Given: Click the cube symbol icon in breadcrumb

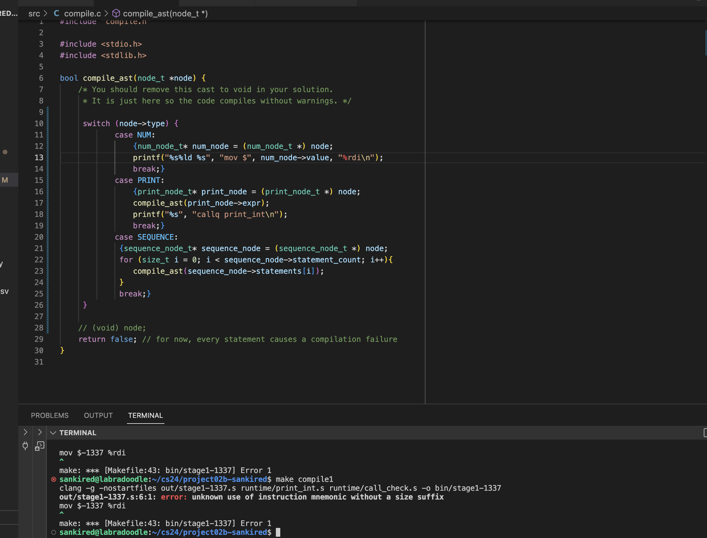Looking at the screenshot, I should 116,14.
